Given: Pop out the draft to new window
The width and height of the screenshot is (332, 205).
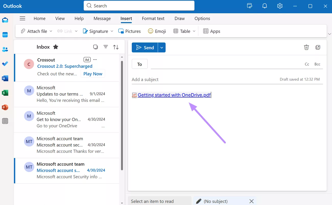Looking at the screenshot, I should (318, 47).
